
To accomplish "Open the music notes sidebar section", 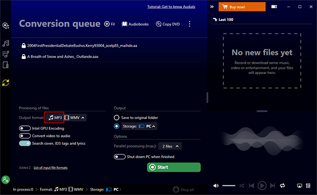I will (6, 43).
